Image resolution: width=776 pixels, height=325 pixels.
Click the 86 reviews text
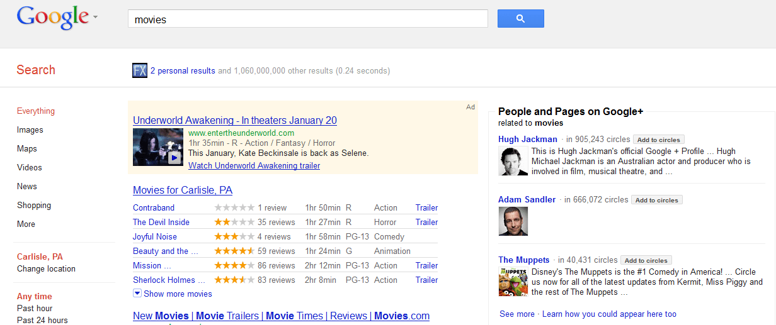[x=277, y=266]
